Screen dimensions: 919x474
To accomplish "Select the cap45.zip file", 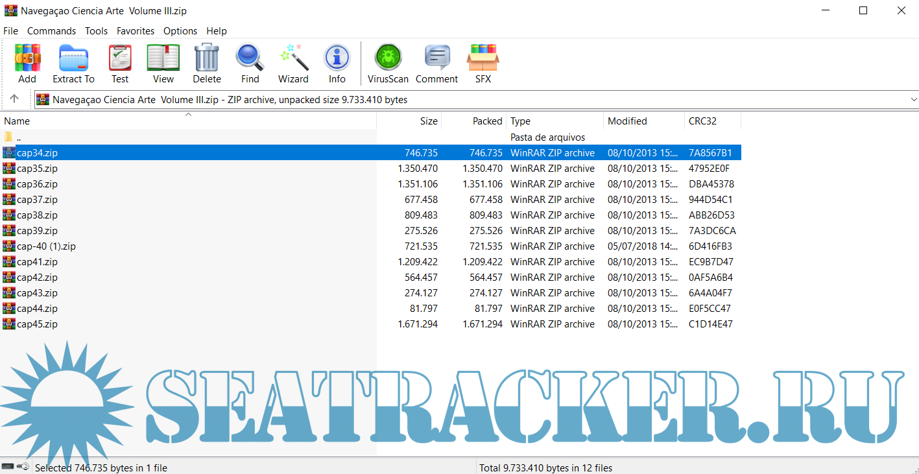I will point(37,324).
